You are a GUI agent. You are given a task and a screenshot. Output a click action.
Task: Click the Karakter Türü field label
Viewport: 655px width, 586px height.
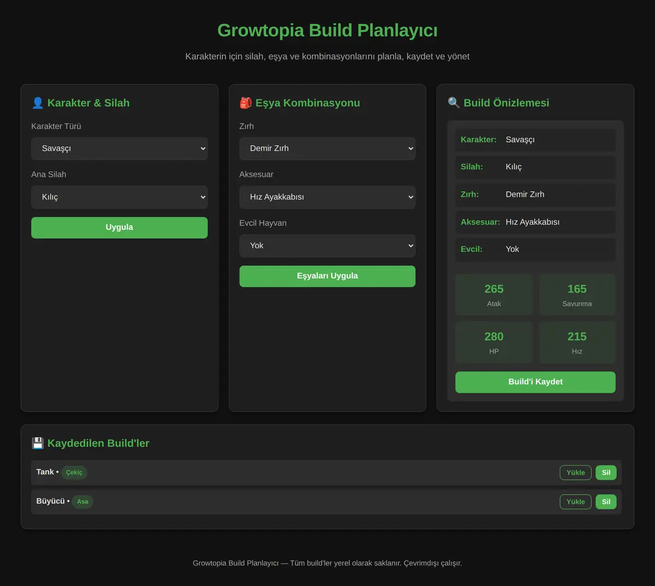point(56,126)
